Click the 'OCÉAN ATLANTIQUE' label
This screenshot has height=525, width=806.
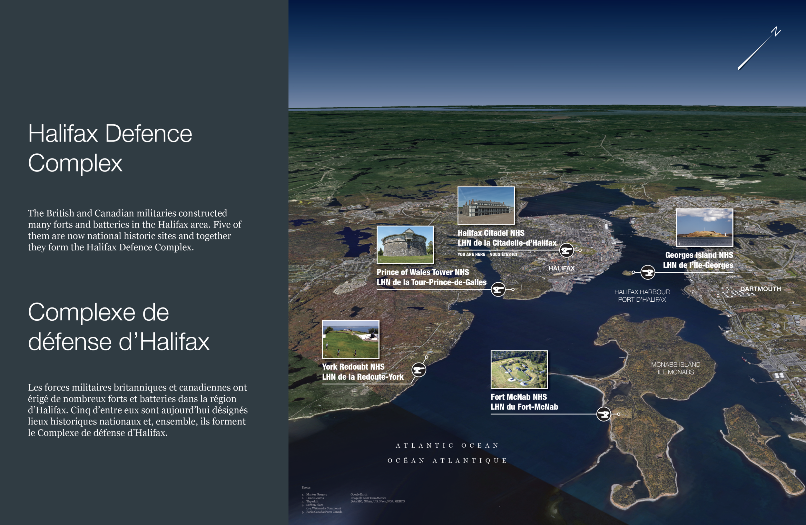(x=447, y=460)
